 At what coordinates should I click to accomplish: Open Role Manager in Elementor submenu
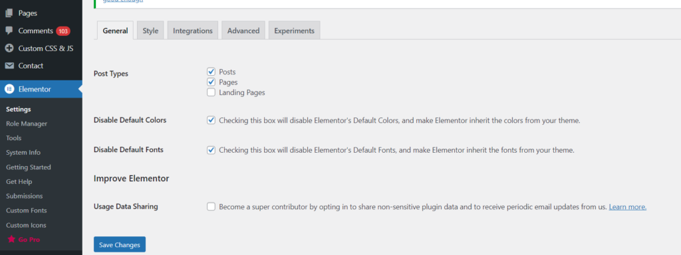pyautogui.click(x=27, y=124)
